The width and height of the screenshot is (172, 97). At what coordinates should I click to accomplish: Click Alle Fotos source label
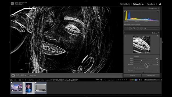31,80
